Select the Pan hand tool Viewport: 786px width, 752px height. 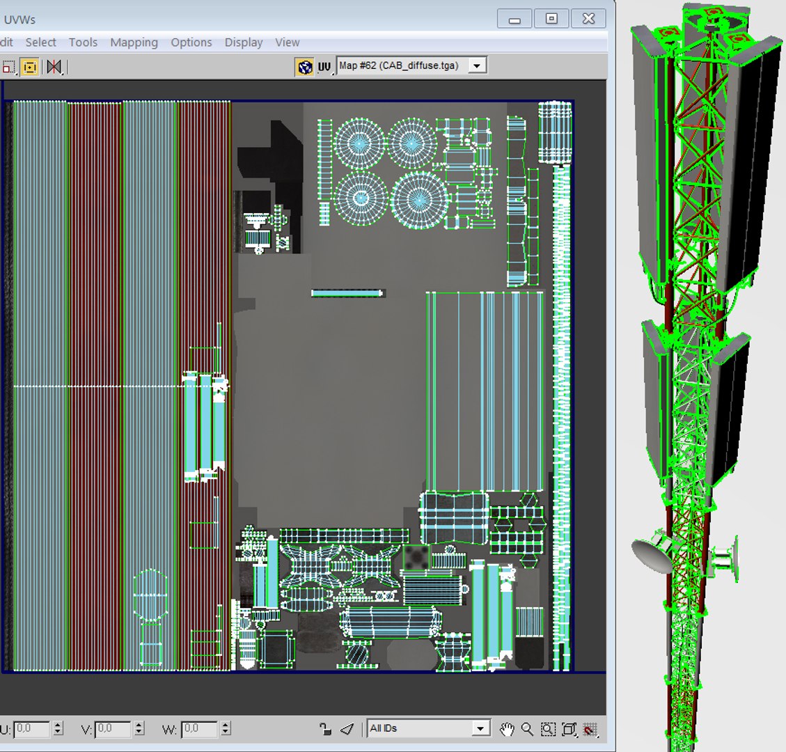point(507,730)
